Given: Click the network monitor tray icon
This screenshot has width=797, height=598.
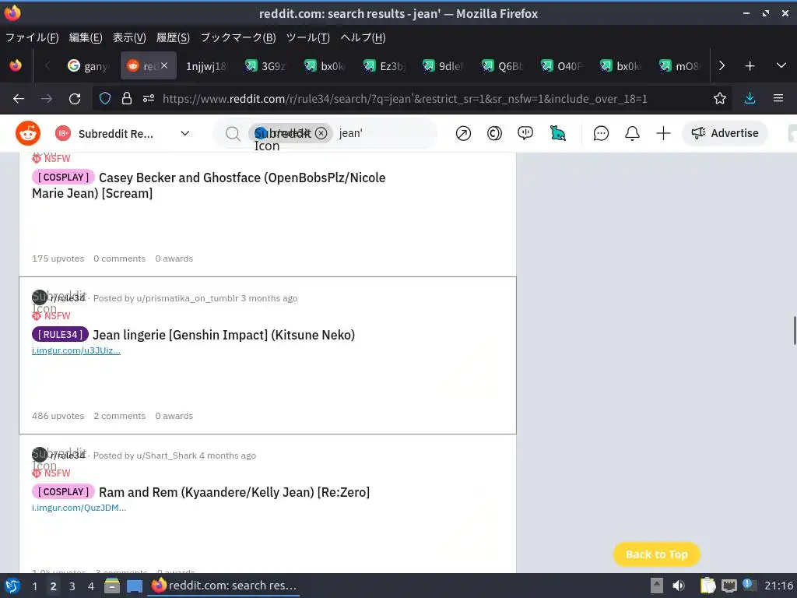Looking at the screenshot, I should (x=729, y=586).
